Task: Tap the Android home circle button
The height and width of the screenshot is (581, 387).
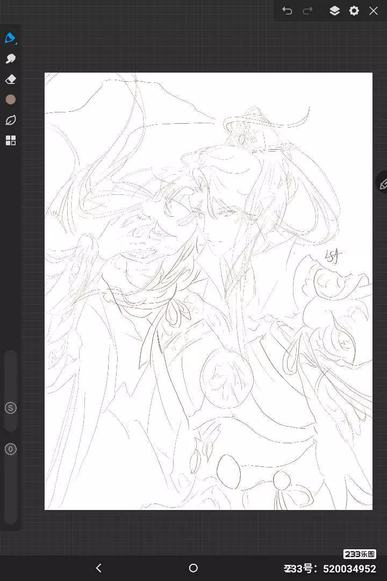Action: click(193, 568)
